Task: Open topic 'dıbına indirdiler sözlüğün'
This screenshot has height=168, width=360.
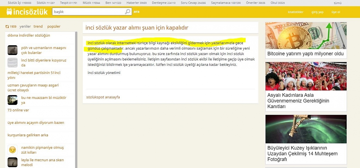Action: pyautogui.click(x=29, y=36)
